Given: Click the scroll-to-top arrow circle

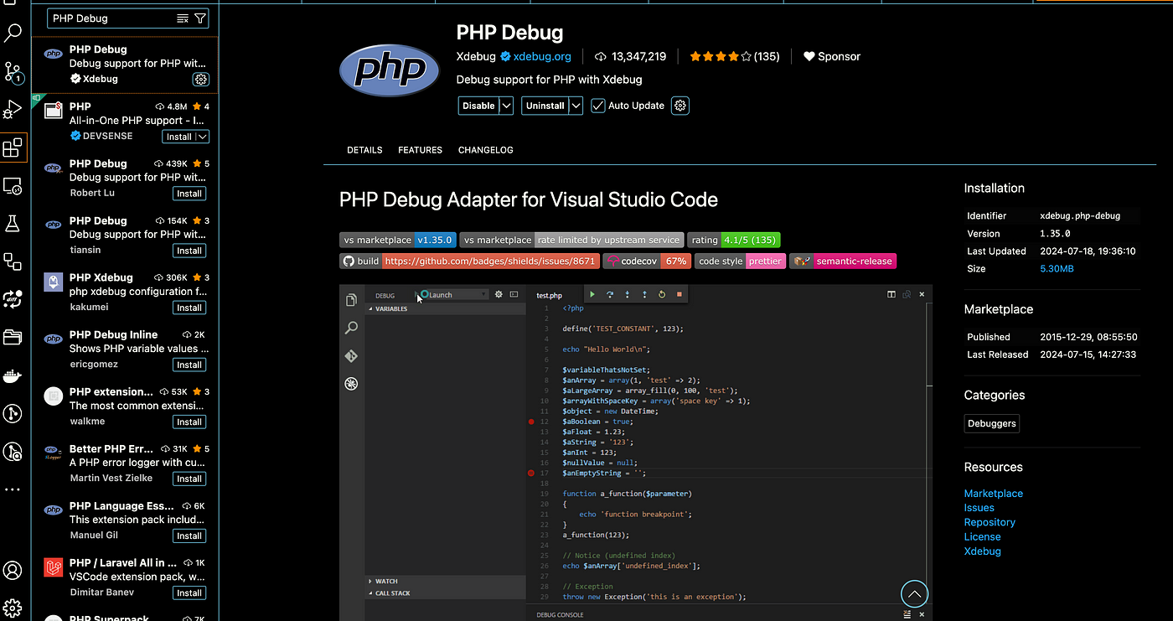Looking at the screenshot, I should click(915, 594).
